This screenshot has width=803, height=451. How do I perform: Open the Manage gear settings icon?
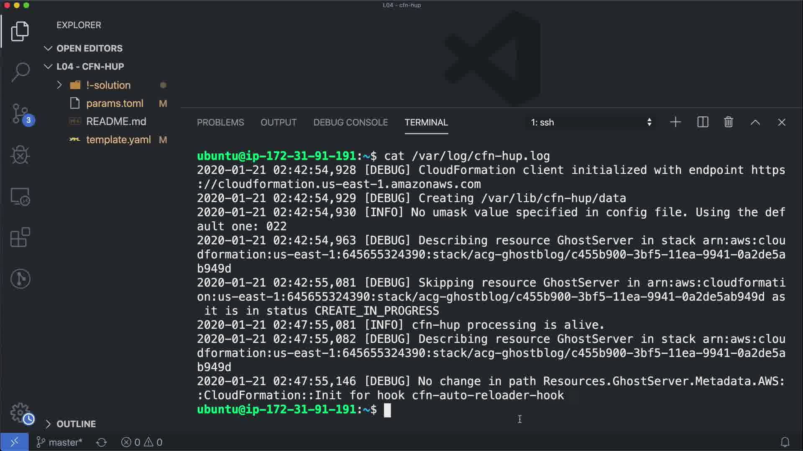tap(20, 413)
